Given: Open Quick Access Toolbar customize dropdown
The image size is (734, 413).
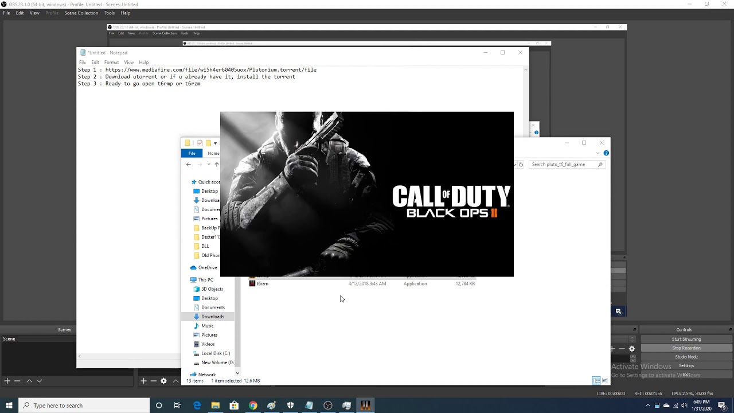Looking at the screenshot, I should click(x=215, y=143).
